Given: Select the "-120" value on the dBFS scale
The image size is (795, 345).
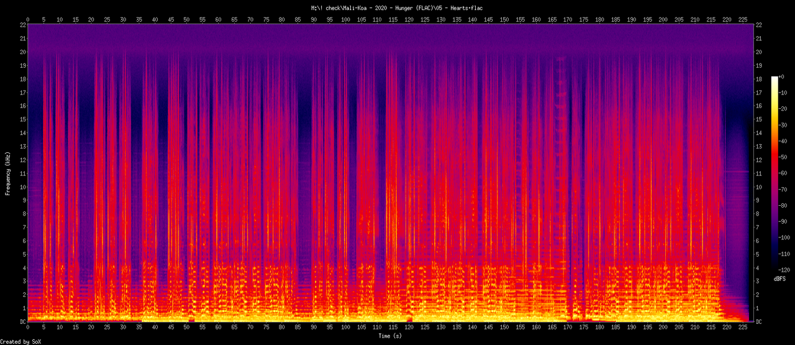Looking at the screenshot, I should (x=786, y=271).
